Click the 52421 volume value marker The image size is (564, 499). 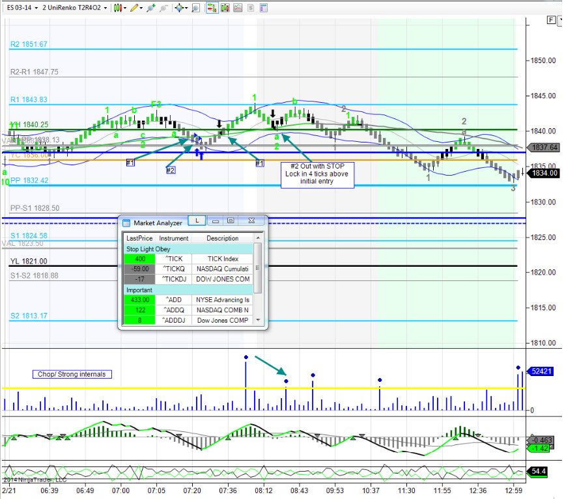(x=541, y=371)
